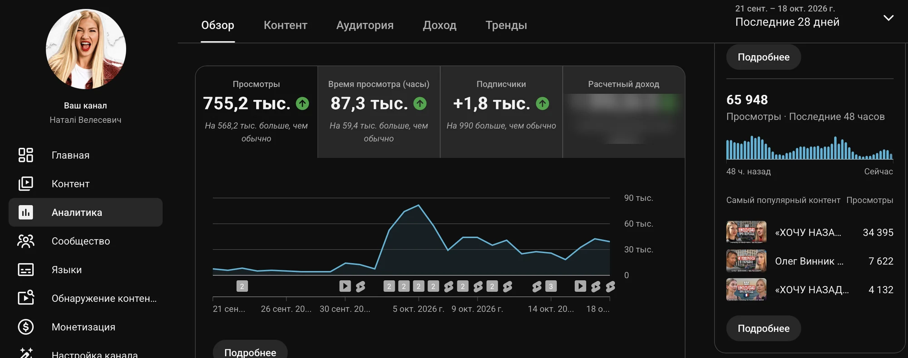Select the Время просмотра (часы) card
The width and height of the screenshot is (908, 358).
[x=379, y=112]
